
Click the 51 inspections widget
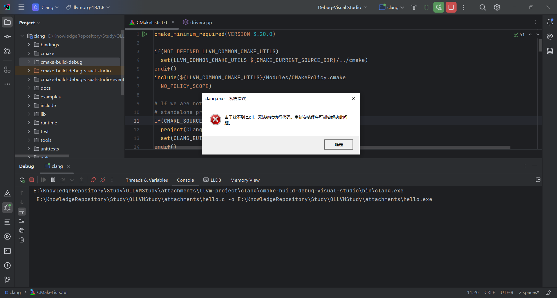pos(519,34)
